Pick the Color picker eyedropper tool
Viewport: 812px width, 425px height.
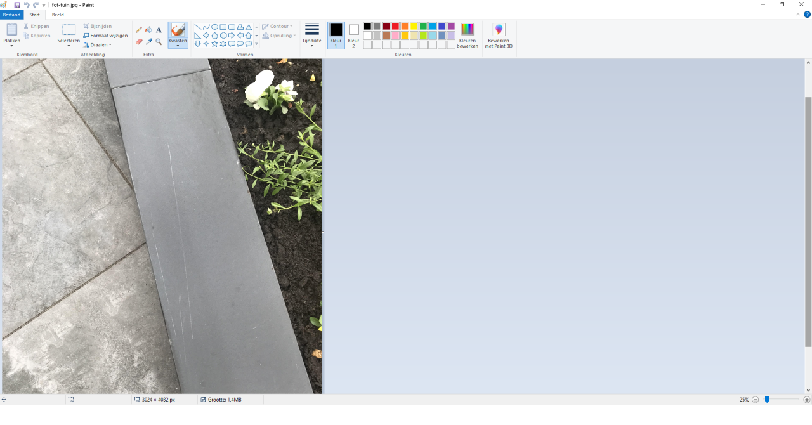(x=148, y=42)
